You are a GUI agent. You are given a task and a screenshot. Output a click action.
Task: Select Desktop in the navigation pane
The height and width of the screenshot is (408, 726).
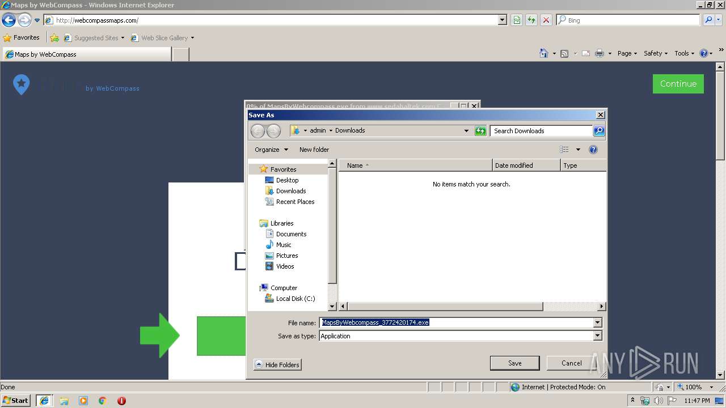point(287,180)
